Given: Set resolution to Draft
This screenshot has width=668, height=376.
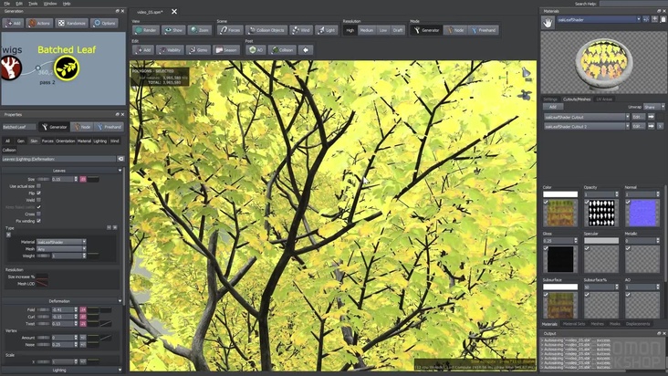Looking at the screenshot, I should click(398, 30).
